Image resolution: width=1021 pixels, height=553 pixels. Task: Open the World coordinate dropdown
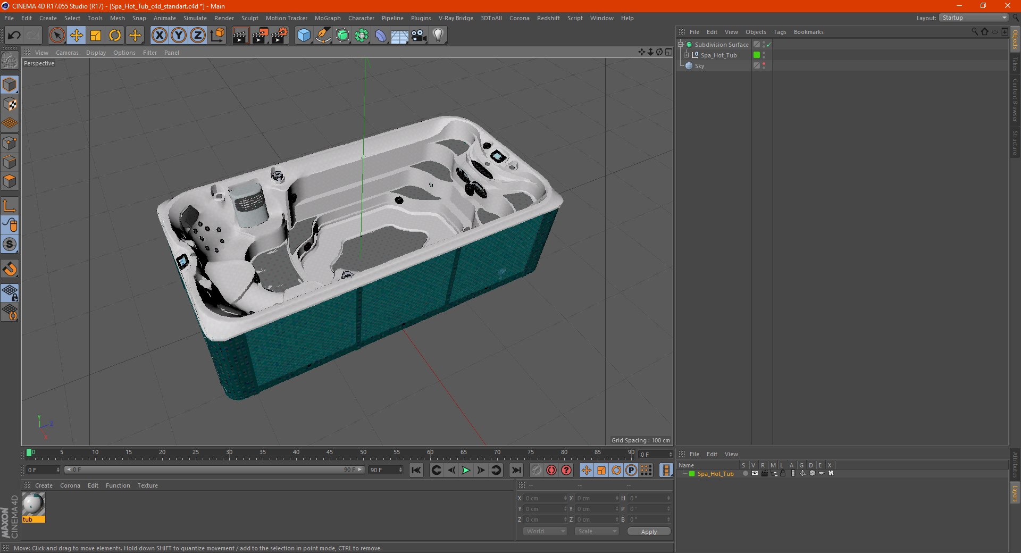tap(545, 531)
